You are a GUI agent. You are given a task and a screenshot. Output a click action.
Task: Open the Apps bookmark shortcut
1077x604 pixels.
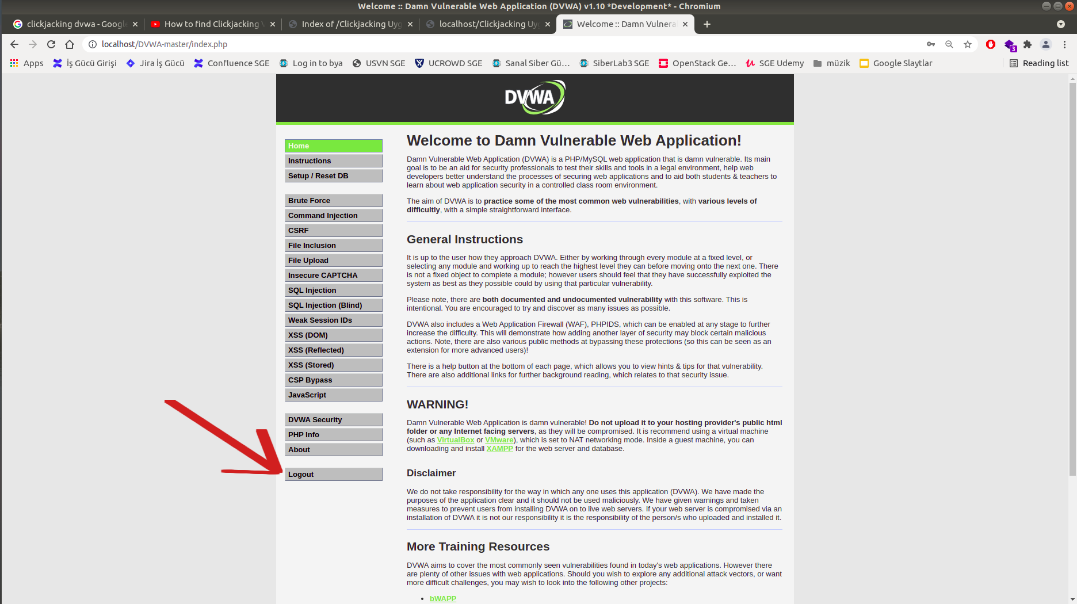pyautogui.click(x=26, y=63)
